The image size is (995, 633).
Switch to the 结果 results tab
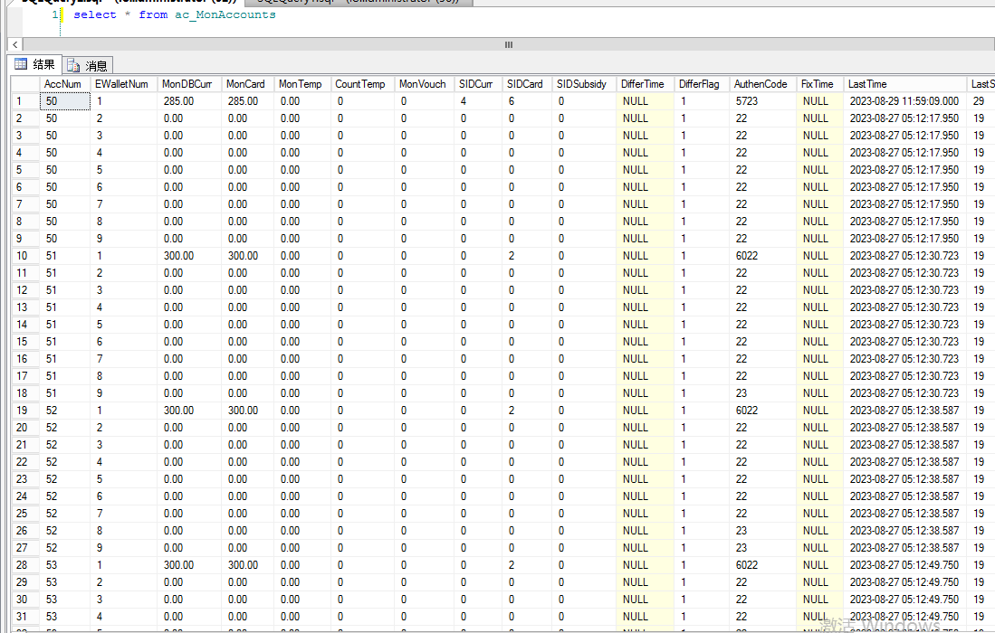35,65
